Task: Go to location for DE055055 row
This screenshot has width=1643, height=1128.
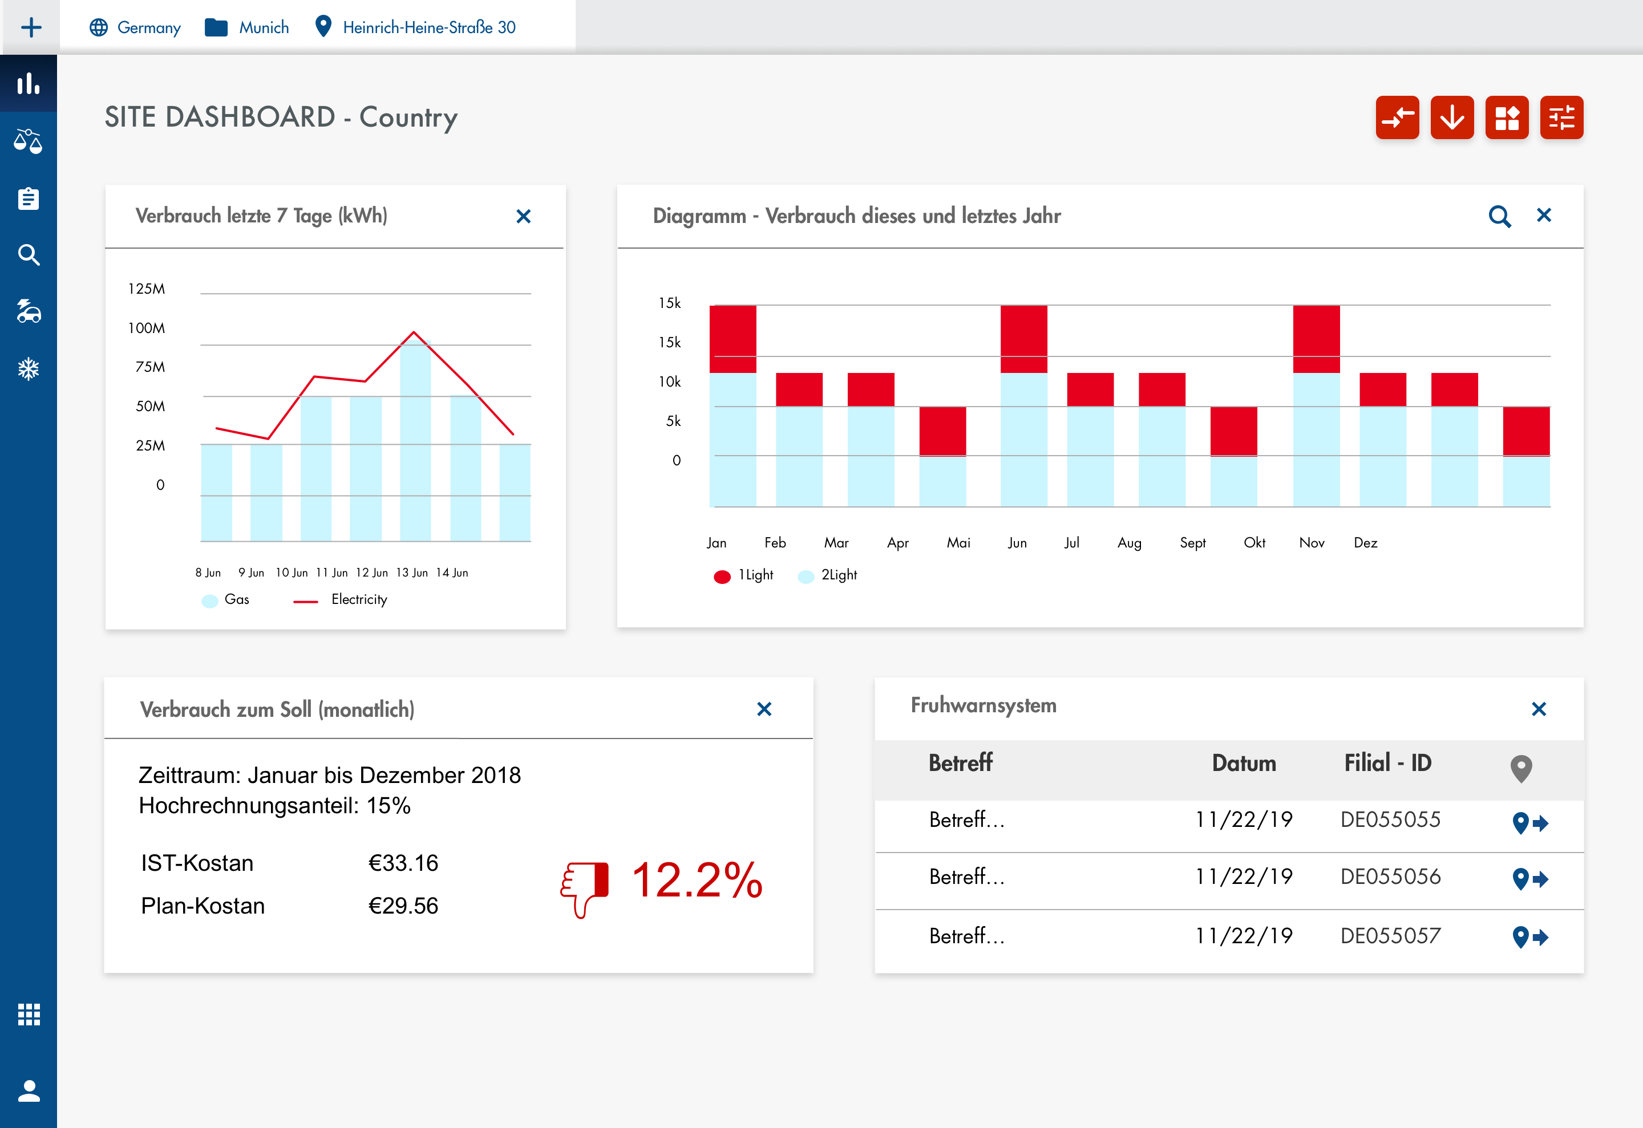Action: click(x=1530, y=823)
